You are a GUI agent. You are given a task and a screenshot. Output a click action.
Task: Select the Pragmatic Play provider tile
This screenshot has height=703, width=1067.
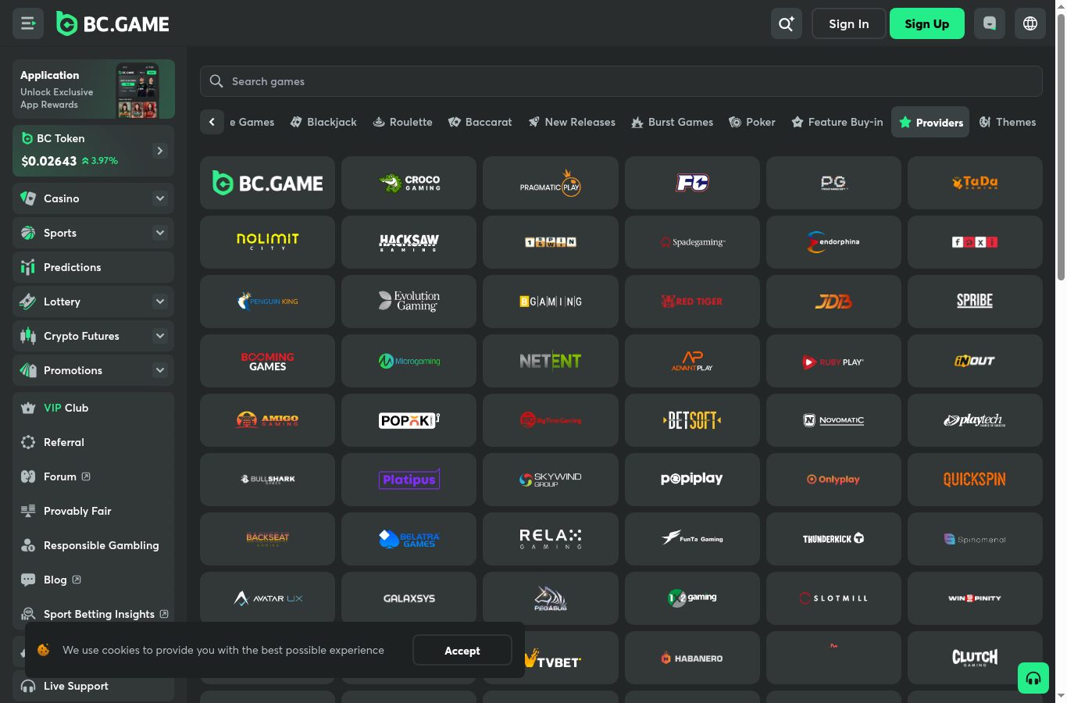[x=551, y=183]
